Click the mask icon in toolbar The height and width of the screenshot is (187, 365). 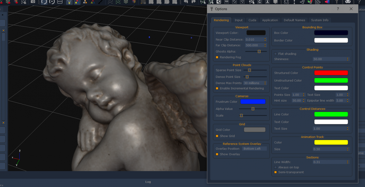[x=348, y=2]
